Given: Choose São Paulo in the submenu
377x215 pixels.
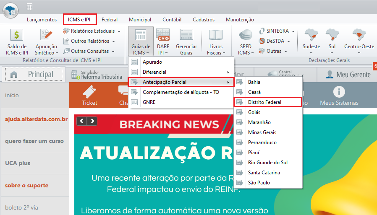Looking at the screenshot, I should [x=268, y=183].
